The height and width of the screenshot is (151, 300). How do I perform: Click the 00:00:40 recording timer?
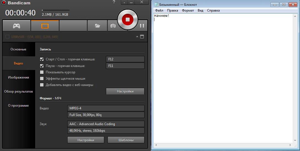tap(20, 13)
